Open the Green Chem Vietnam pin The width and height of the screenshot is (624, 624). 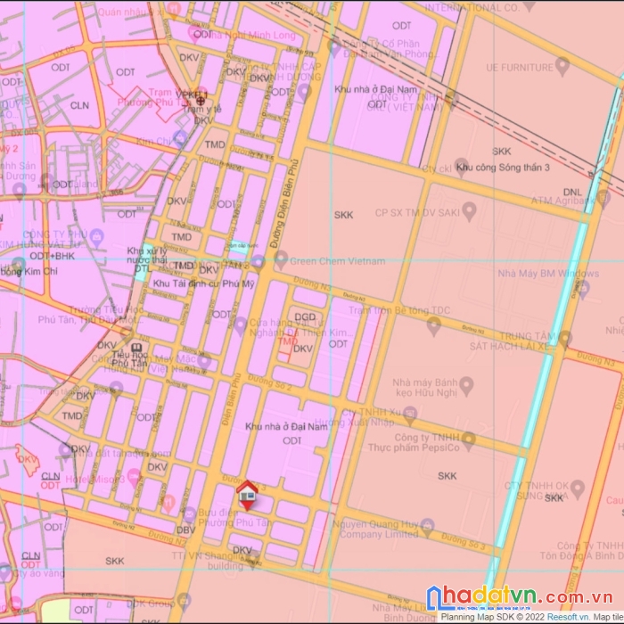281,261
